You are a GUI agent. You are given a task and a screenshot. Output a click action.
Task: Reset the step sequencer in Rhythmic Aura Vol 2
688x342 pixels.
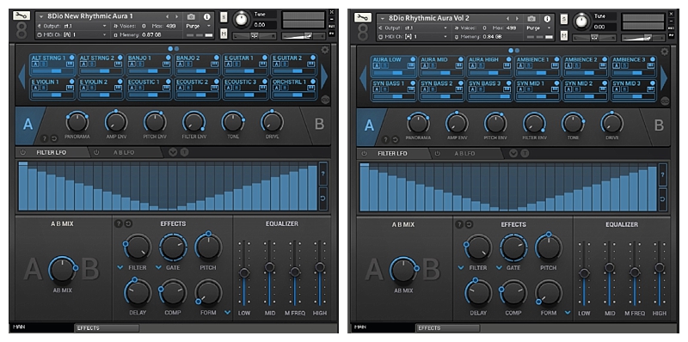point(662,199)
